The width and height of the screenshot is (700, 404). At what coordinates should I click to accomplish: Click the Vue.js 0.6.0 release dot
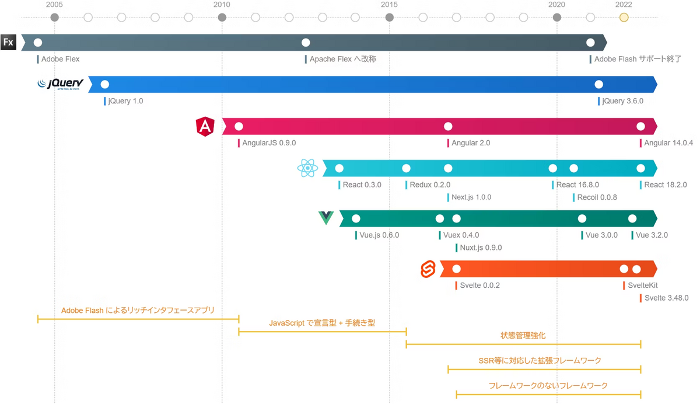[x=356, y=219]
